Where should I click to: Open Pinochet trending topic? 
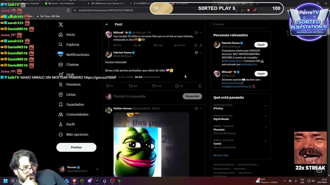click(219, 129)
